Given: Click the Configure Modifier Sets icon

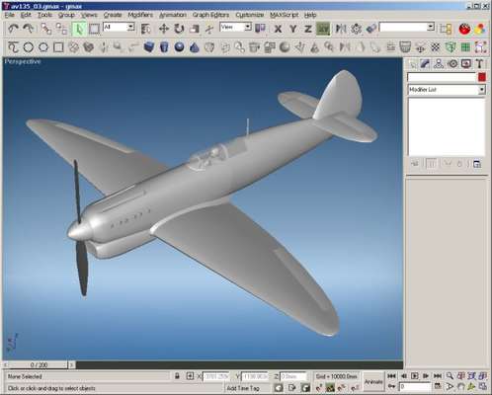Looking at the screenshot, I should point(477,164).
